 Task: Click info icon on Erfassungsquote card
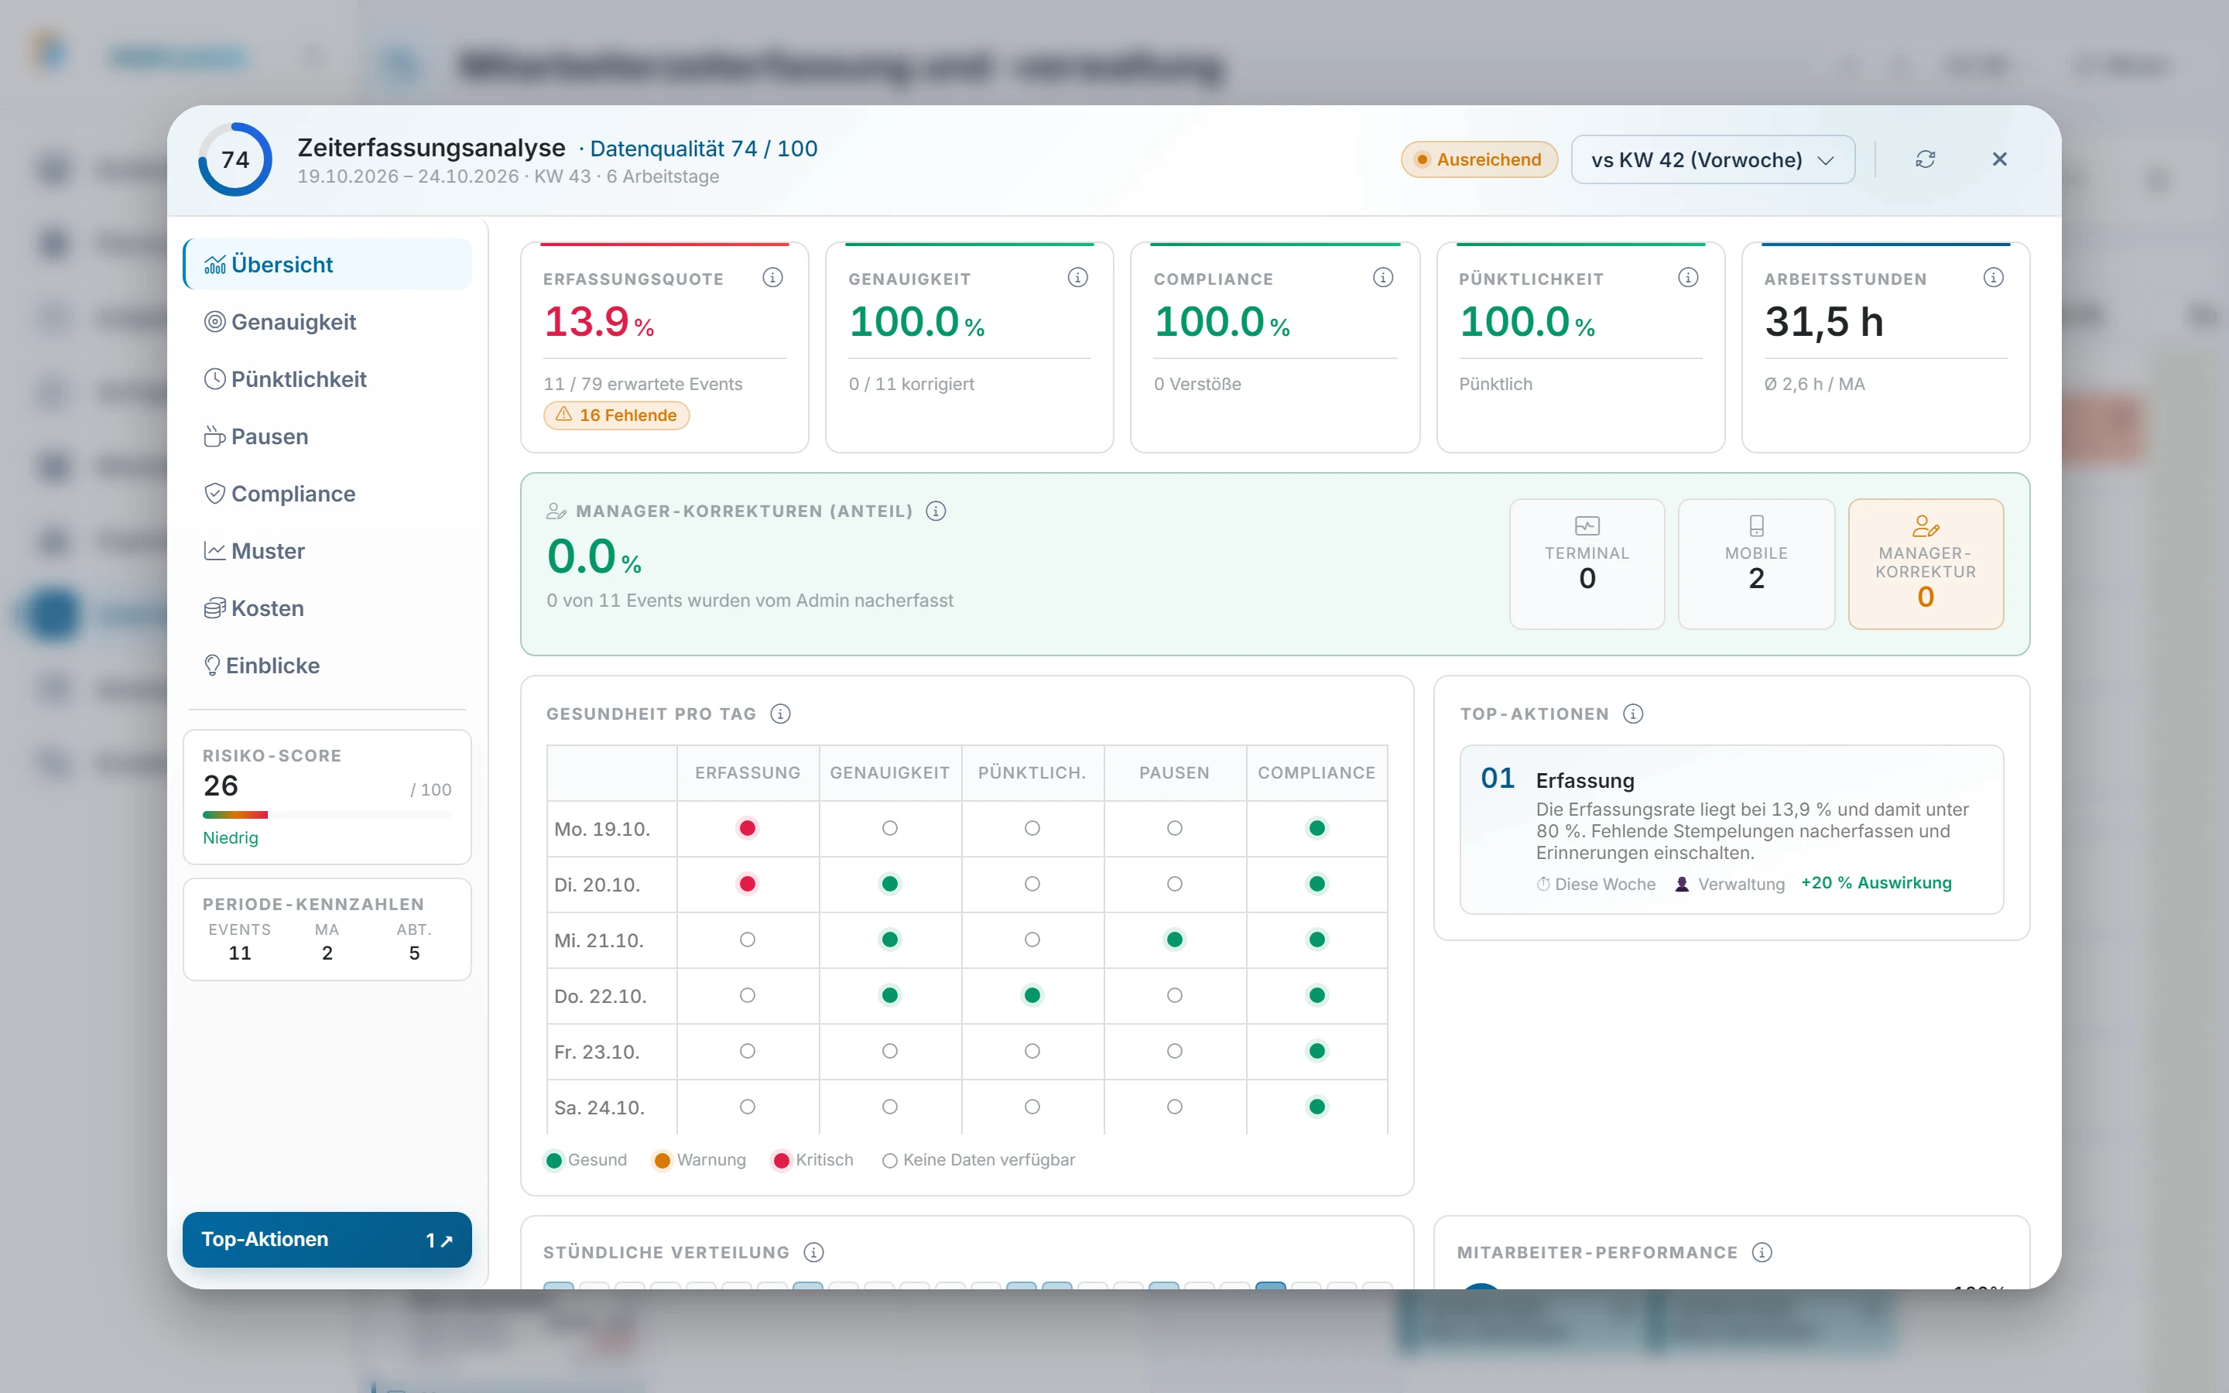(772, 277)
